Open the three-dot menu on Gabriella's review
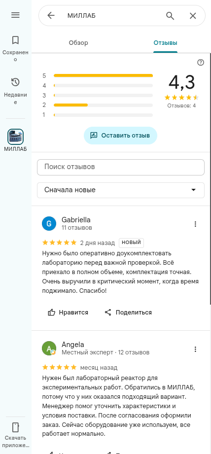This screenshot has height=454, width=211. click(x=195, y=224)
